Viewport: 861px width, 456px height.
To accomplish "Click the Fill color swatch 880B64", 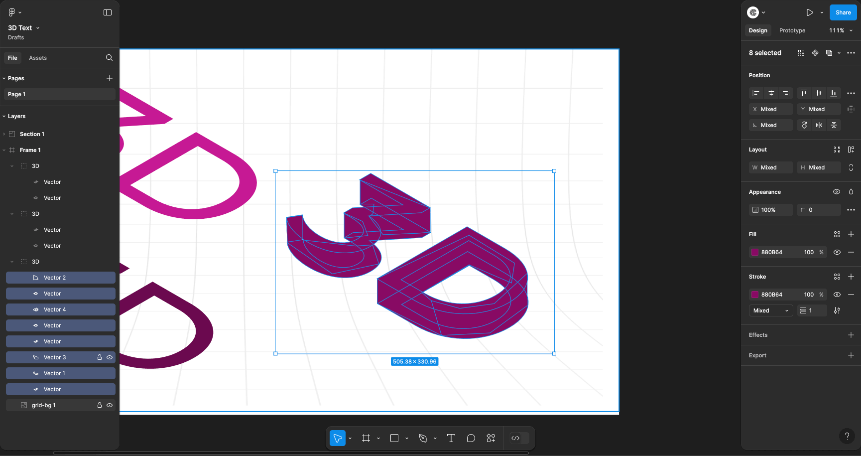I will pos(755,252).
